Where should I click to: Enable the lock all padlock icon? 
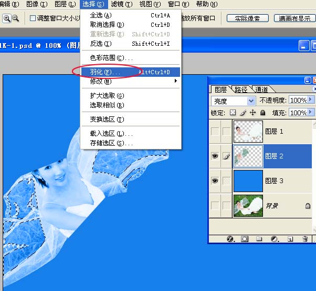pyautogui.click(x=262, y=113)
